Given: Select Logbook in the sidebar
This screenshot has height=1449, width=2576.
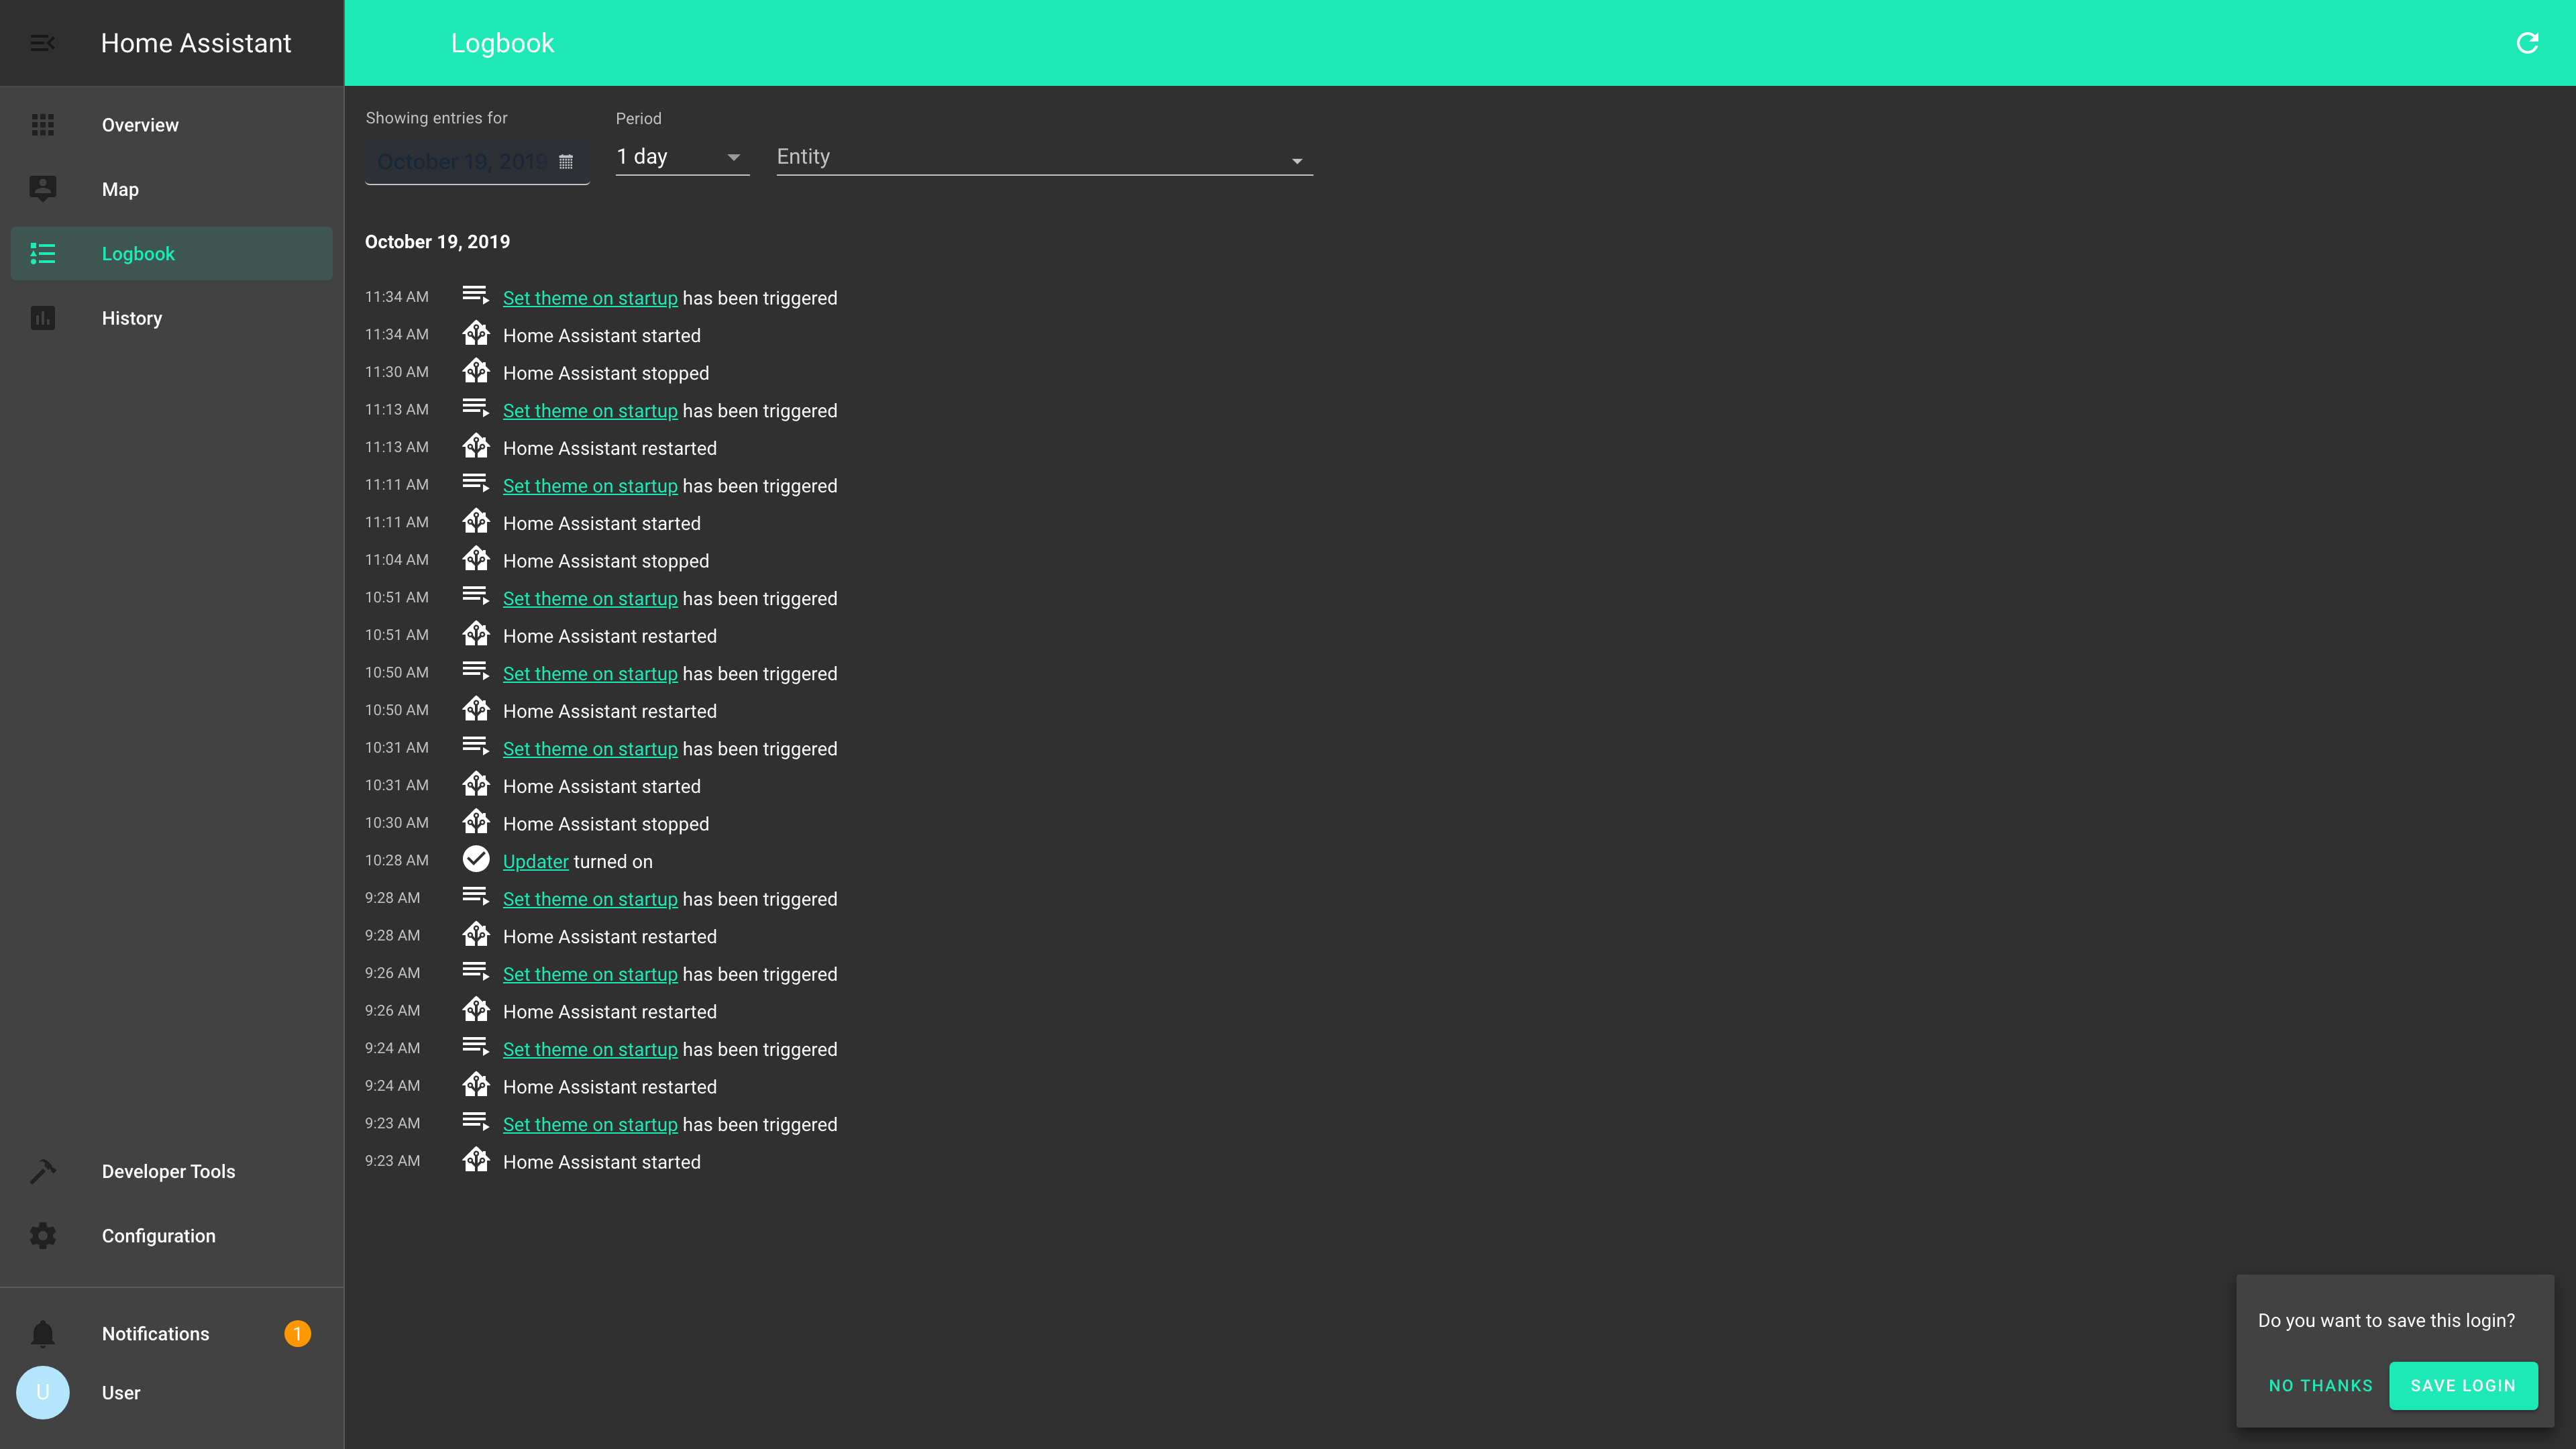Looking at the screenshot, I should tap(138, 254).
